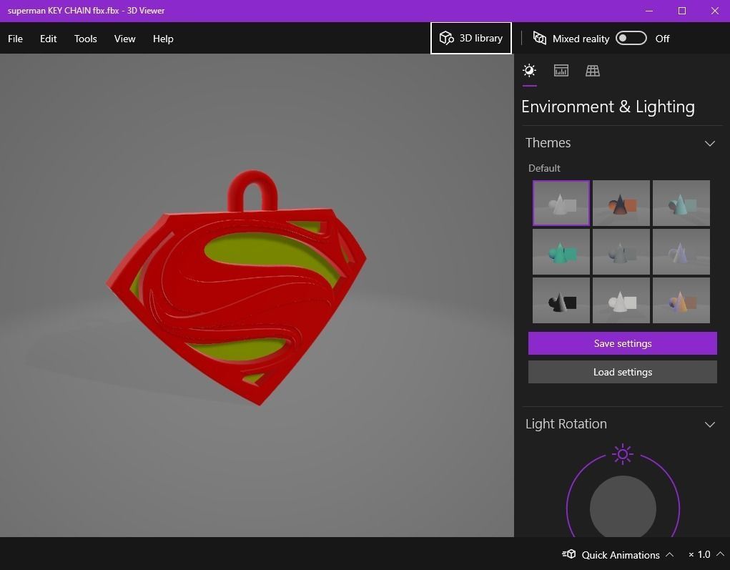
Task: Open the Stats & Shading tab icon
Action: (561, 70)
